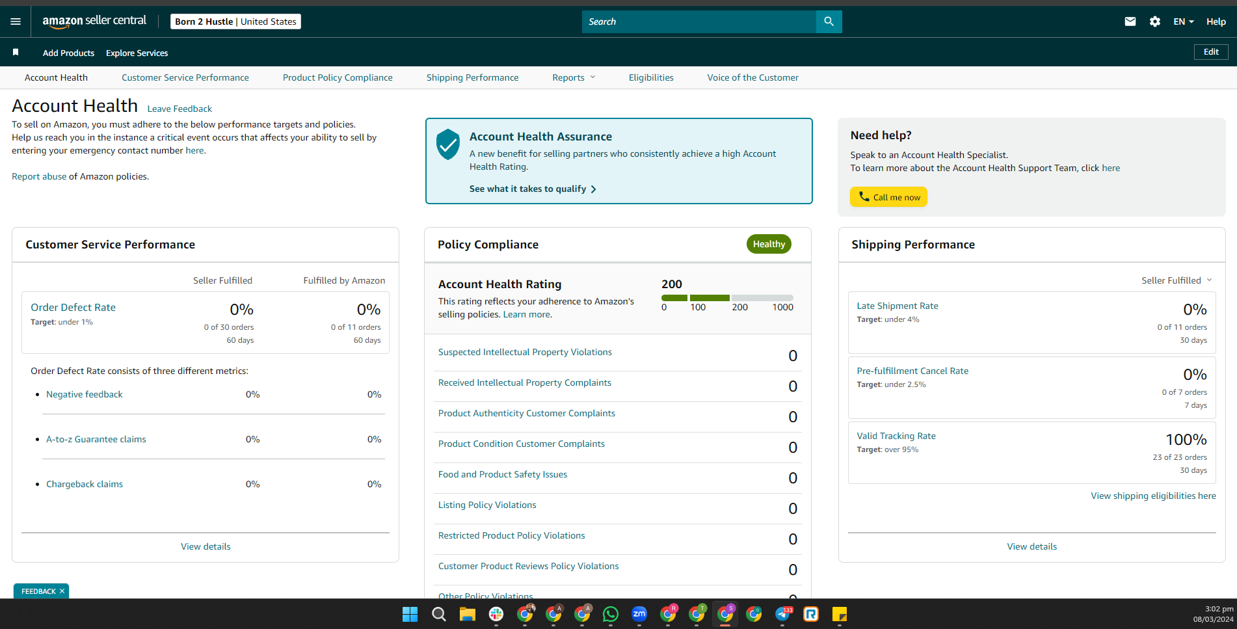Open the Negative feedback link
The width and height of the screenshot is (1237, 629).
tap(85, 394)
